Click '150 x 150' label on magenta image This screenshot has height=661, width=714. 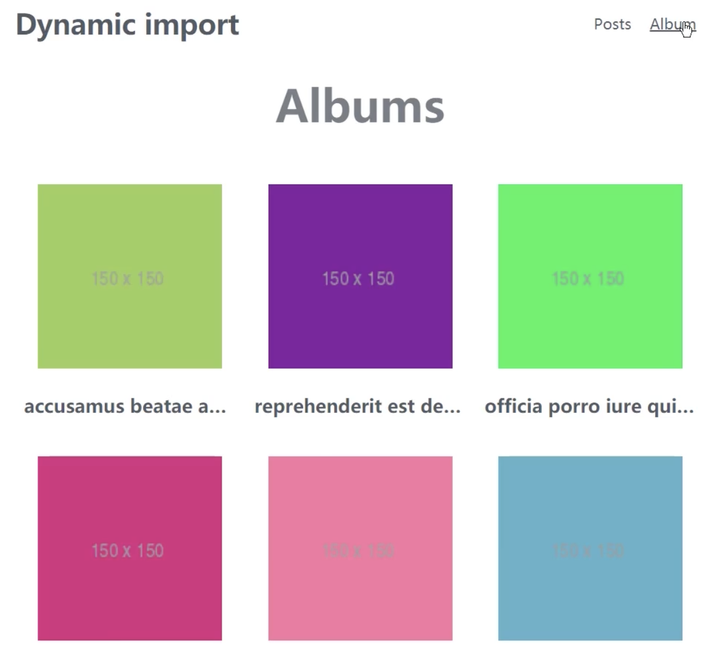[x=127, y=551]
